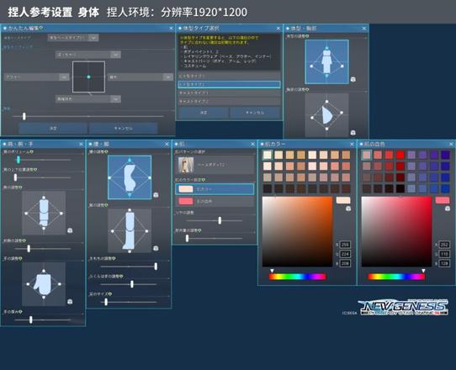The width and height of the screenshot is (456, 370).
Task: Select キャストタイプ2 body type entry
Action: [x=229, y=101]
